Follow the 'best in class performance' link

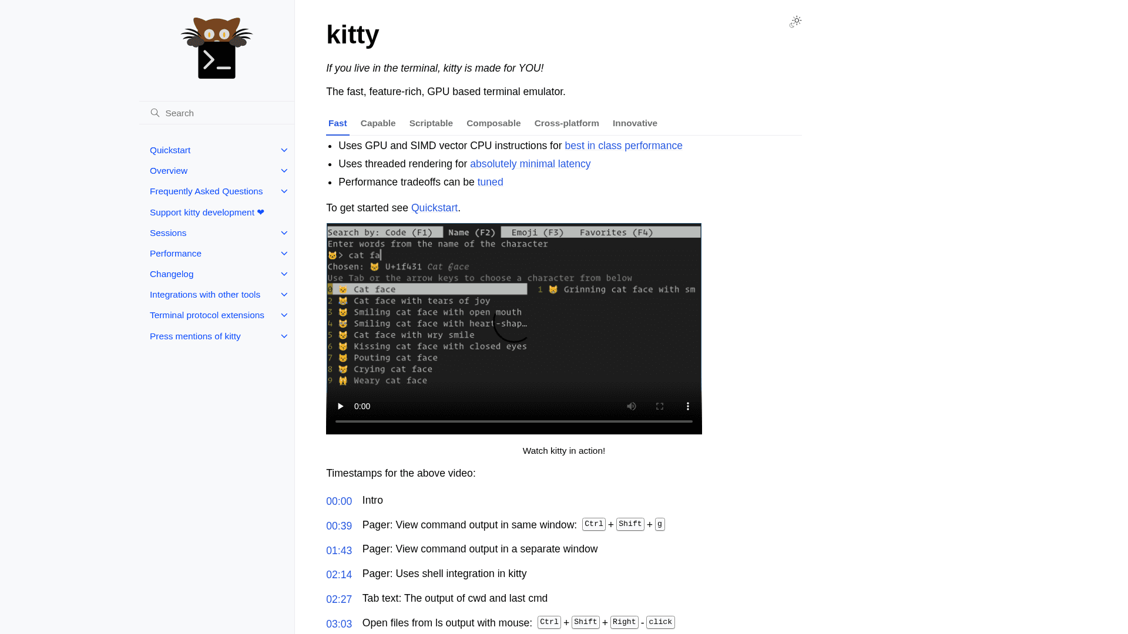click(x=623, y=146)
